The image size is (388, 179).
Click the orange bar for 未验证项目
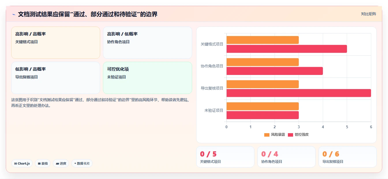point(263,106)
